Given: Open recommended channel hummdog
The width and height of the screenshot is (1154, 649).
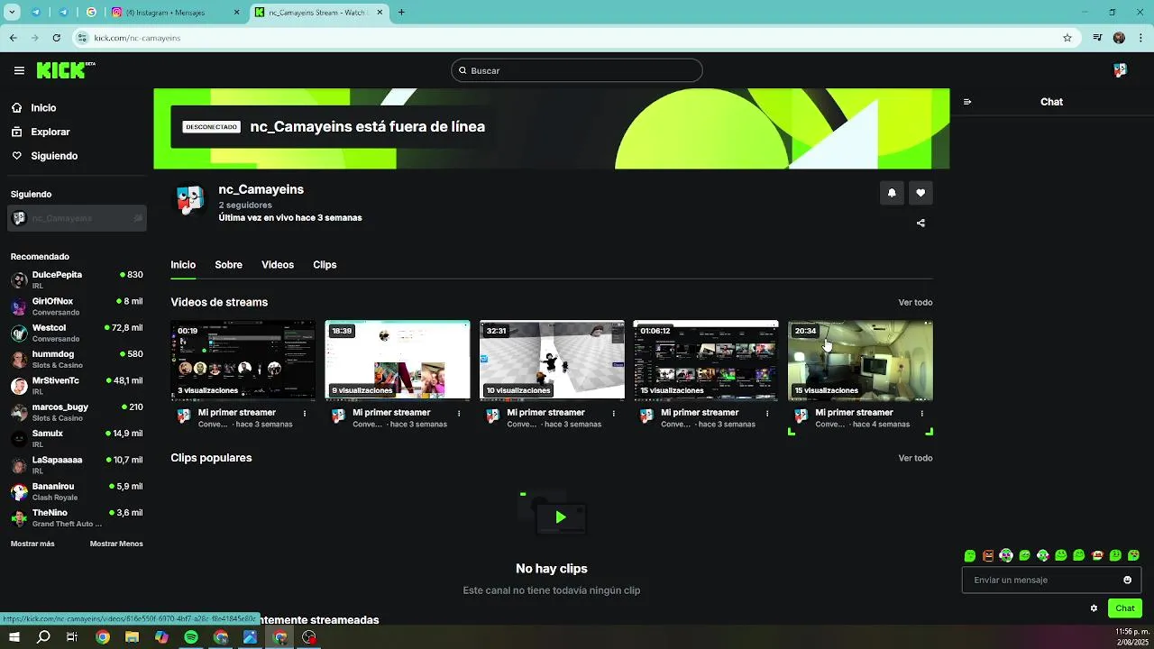Looking at the screenshot, I should click(x=77, y=359).
